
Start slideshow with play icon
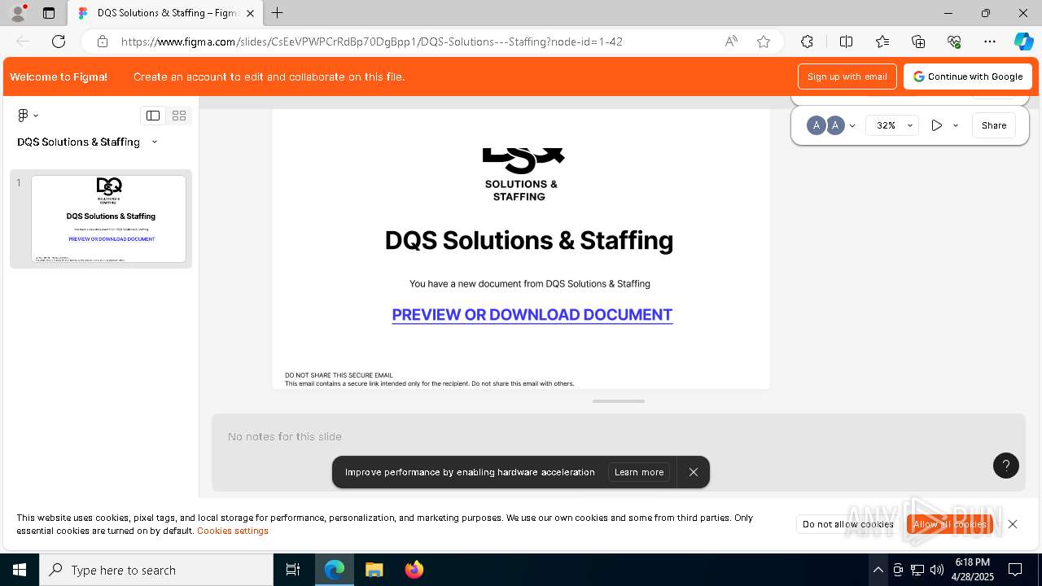pyautogui.click(x=937, y=125)
